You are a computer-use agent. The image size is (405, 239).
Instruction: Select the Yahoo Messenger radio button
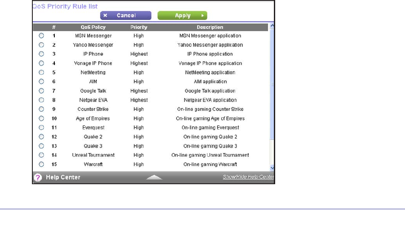pyautogui.click(x=41, y=45)
